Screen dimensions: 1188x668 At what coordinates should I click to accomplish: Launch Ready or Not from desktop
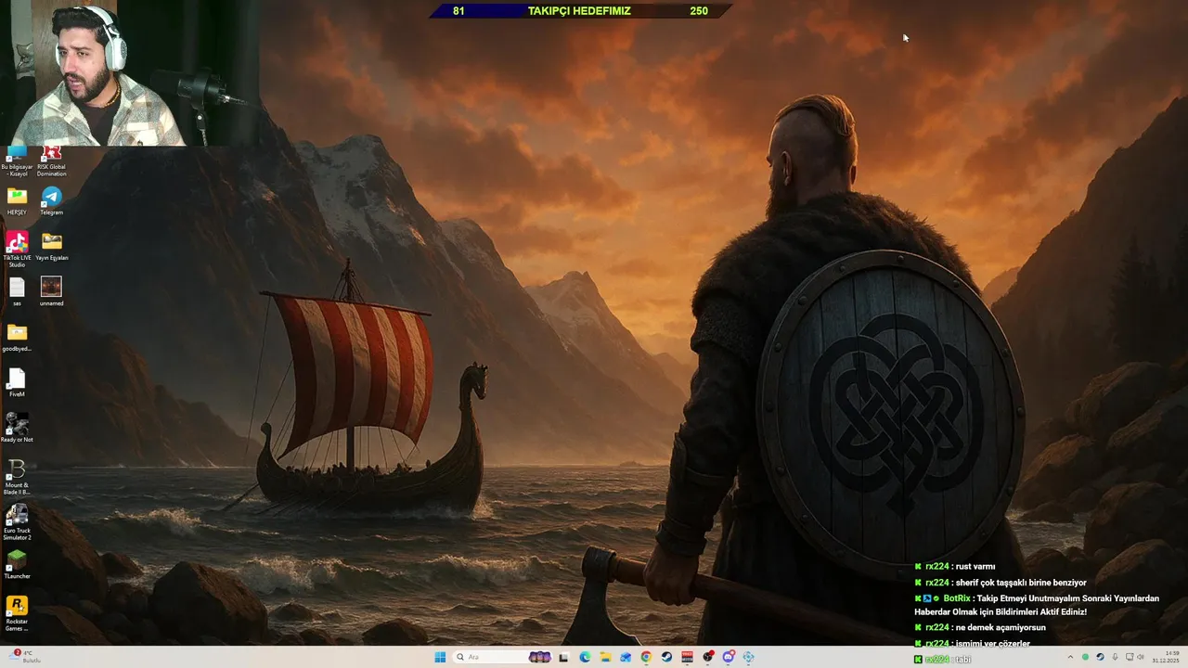(x=17, y=428)
